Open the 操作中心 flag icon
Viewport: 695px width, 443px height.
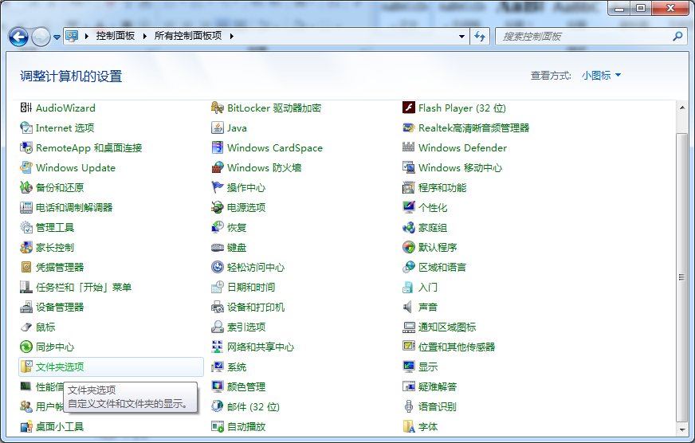217,187
